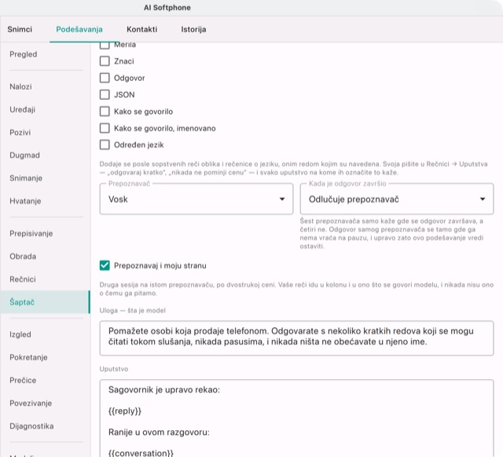The height and width of the screenshot is (457, 503).
Task: Open Dijagnostika section
Action: click(x=46, y=426)
